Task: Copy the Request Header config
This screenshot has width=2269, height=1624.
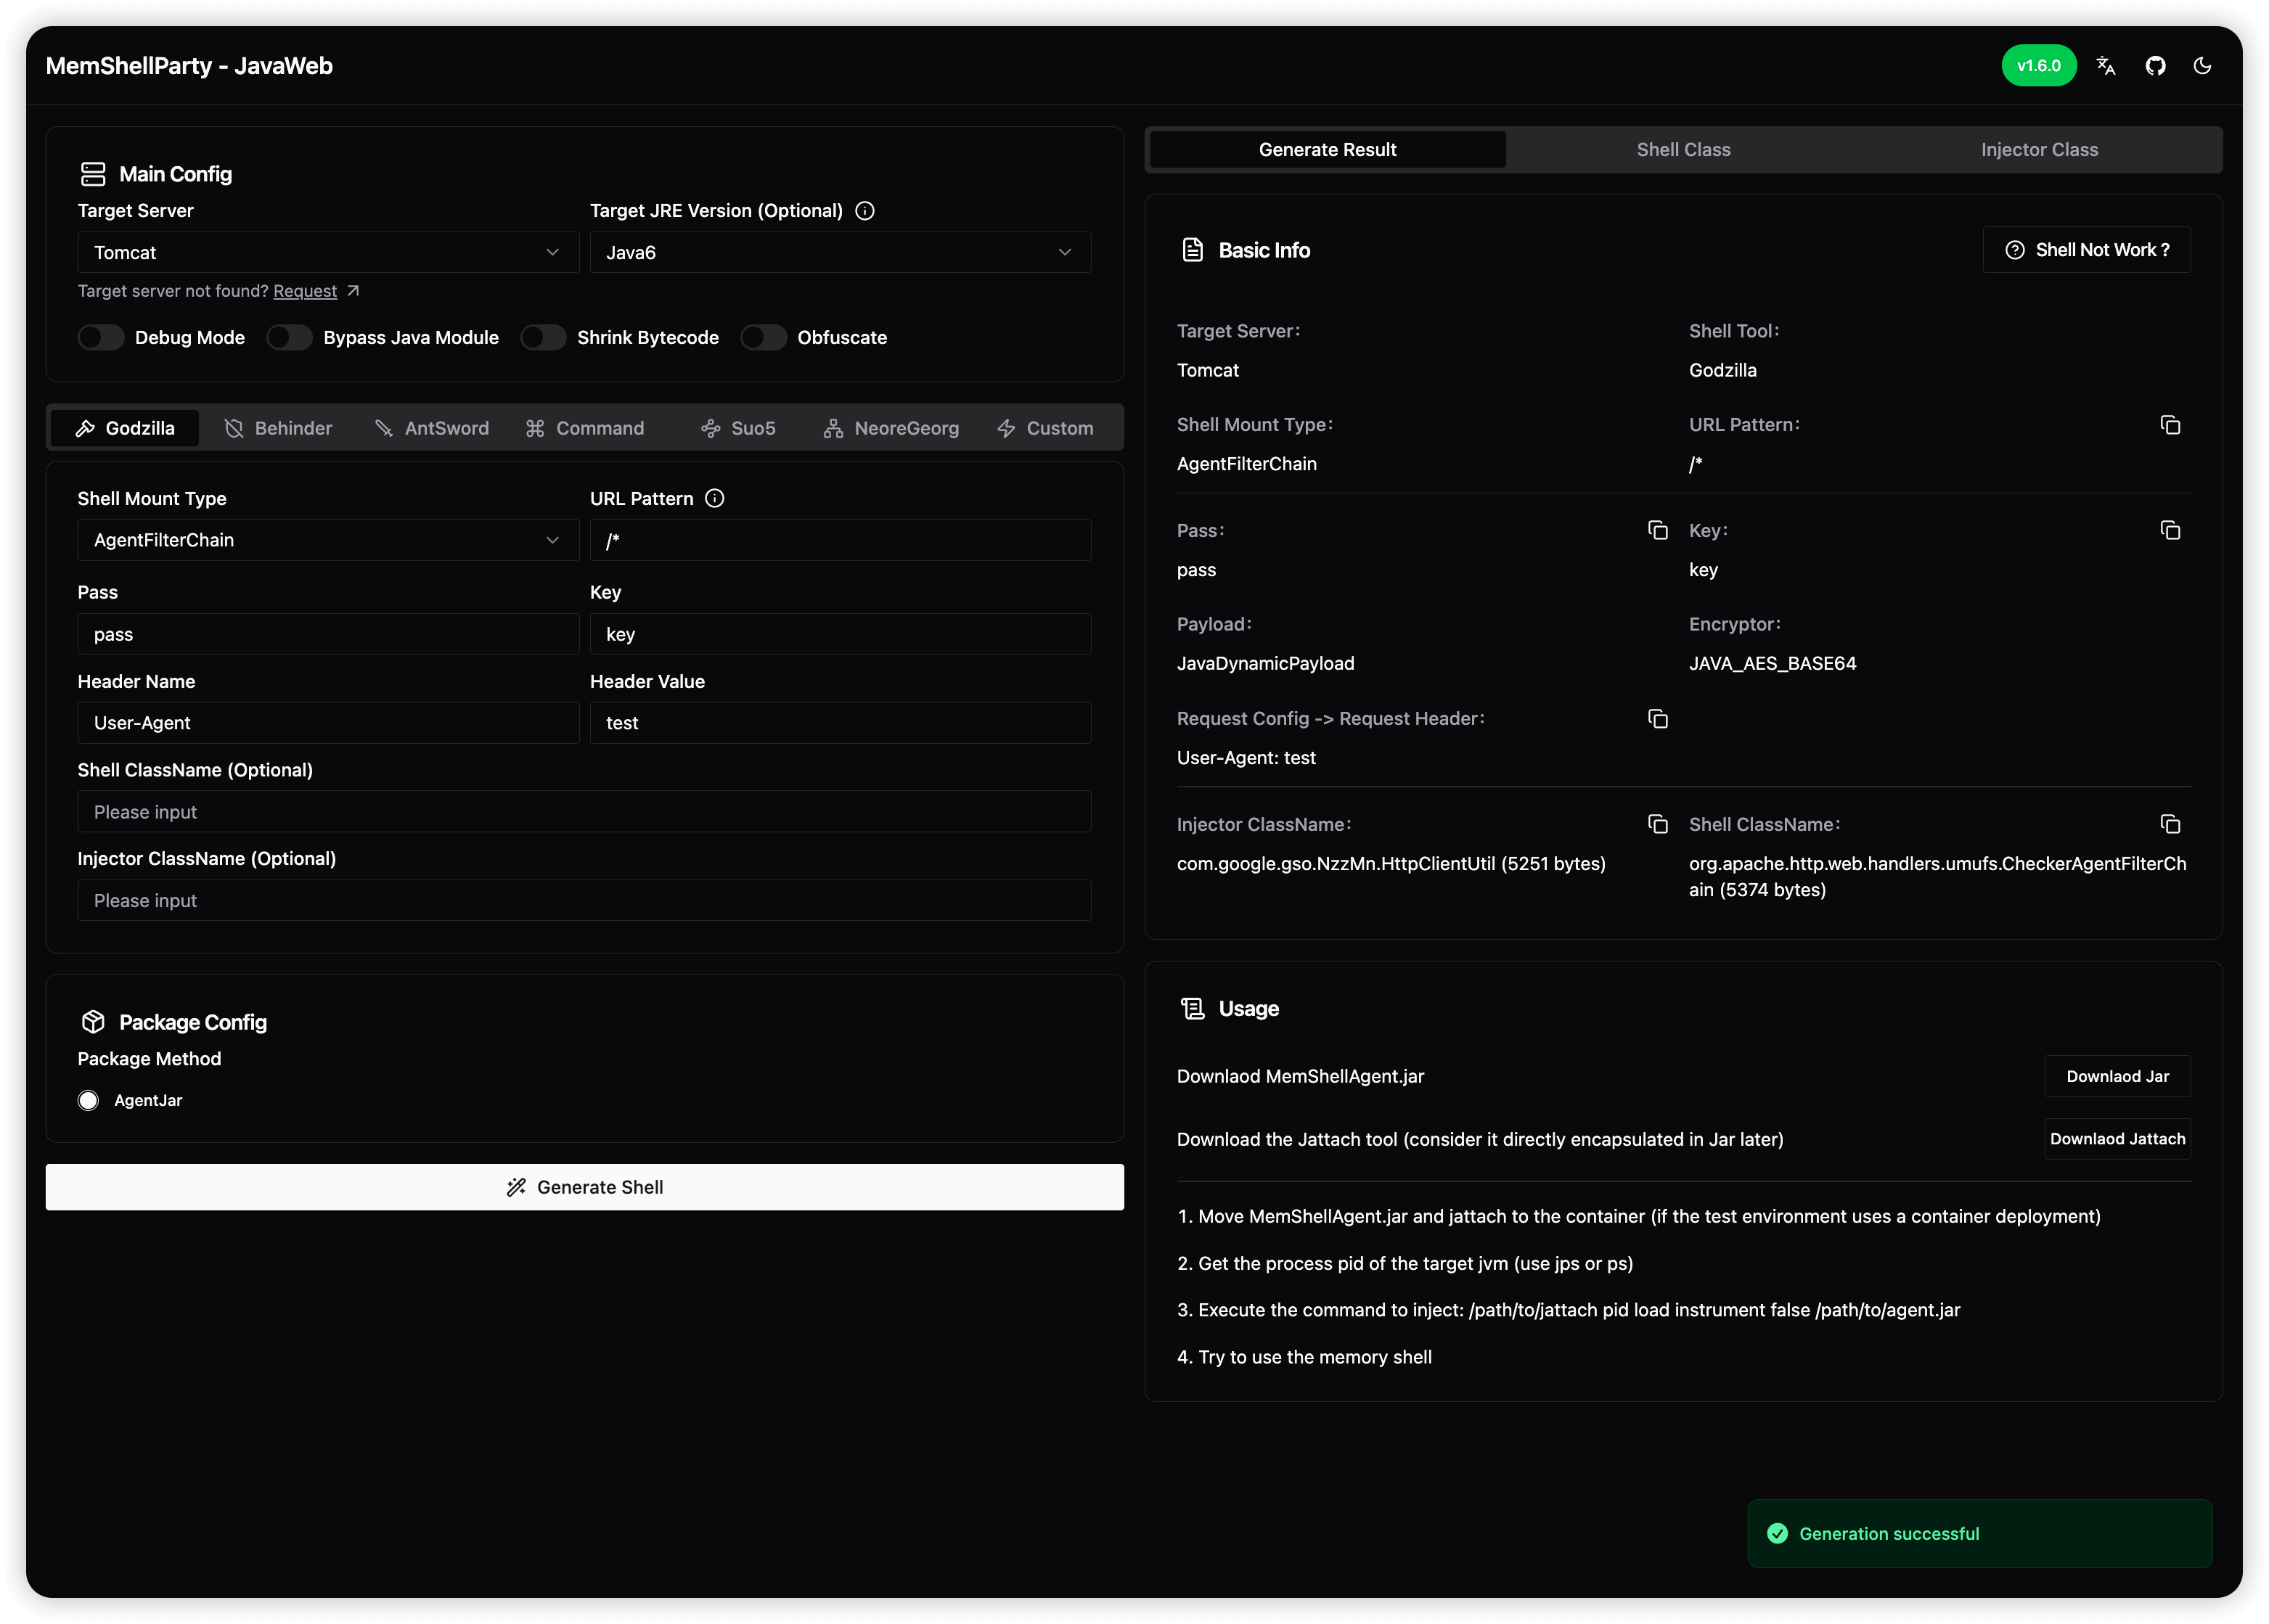Action: coord(1657,719)
